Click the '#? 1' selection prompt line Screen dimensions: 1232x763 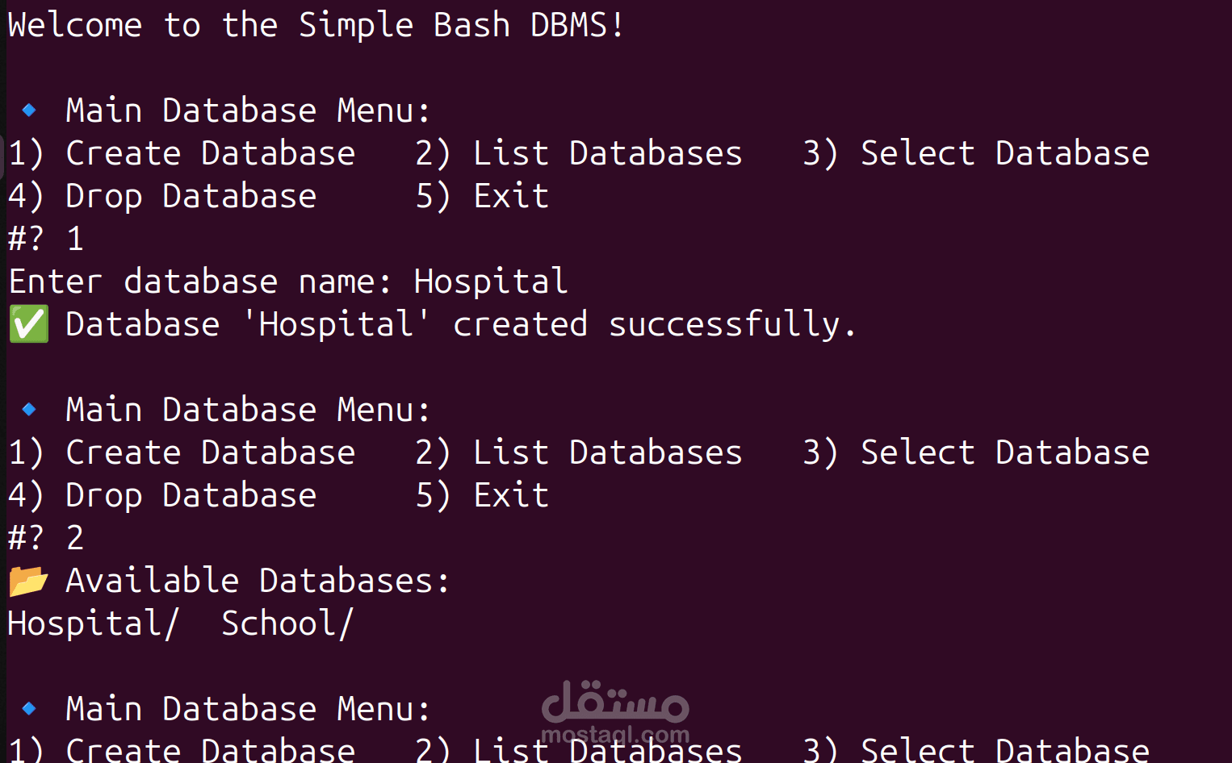(46, 239)
